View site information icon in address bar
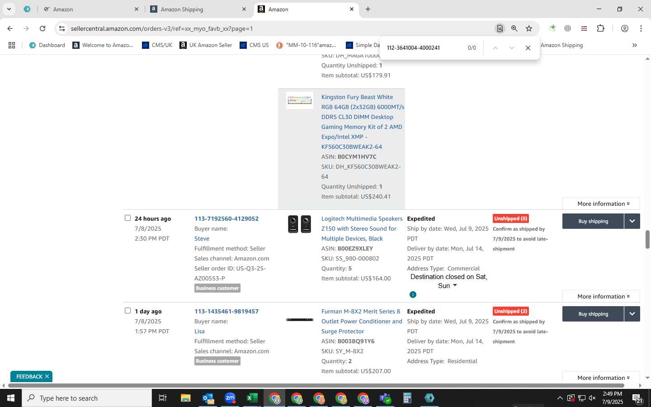This screenshot has width=651, height=407. [x=62, y=28]
